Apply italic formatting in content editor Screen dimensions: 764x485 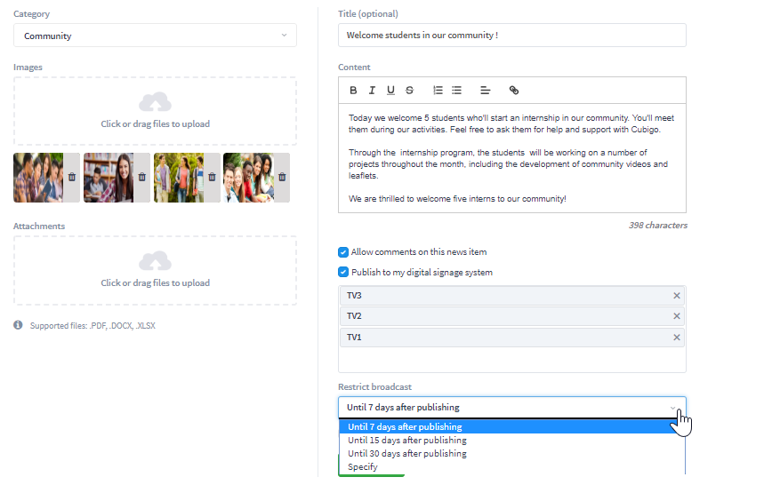coord(372,90)
